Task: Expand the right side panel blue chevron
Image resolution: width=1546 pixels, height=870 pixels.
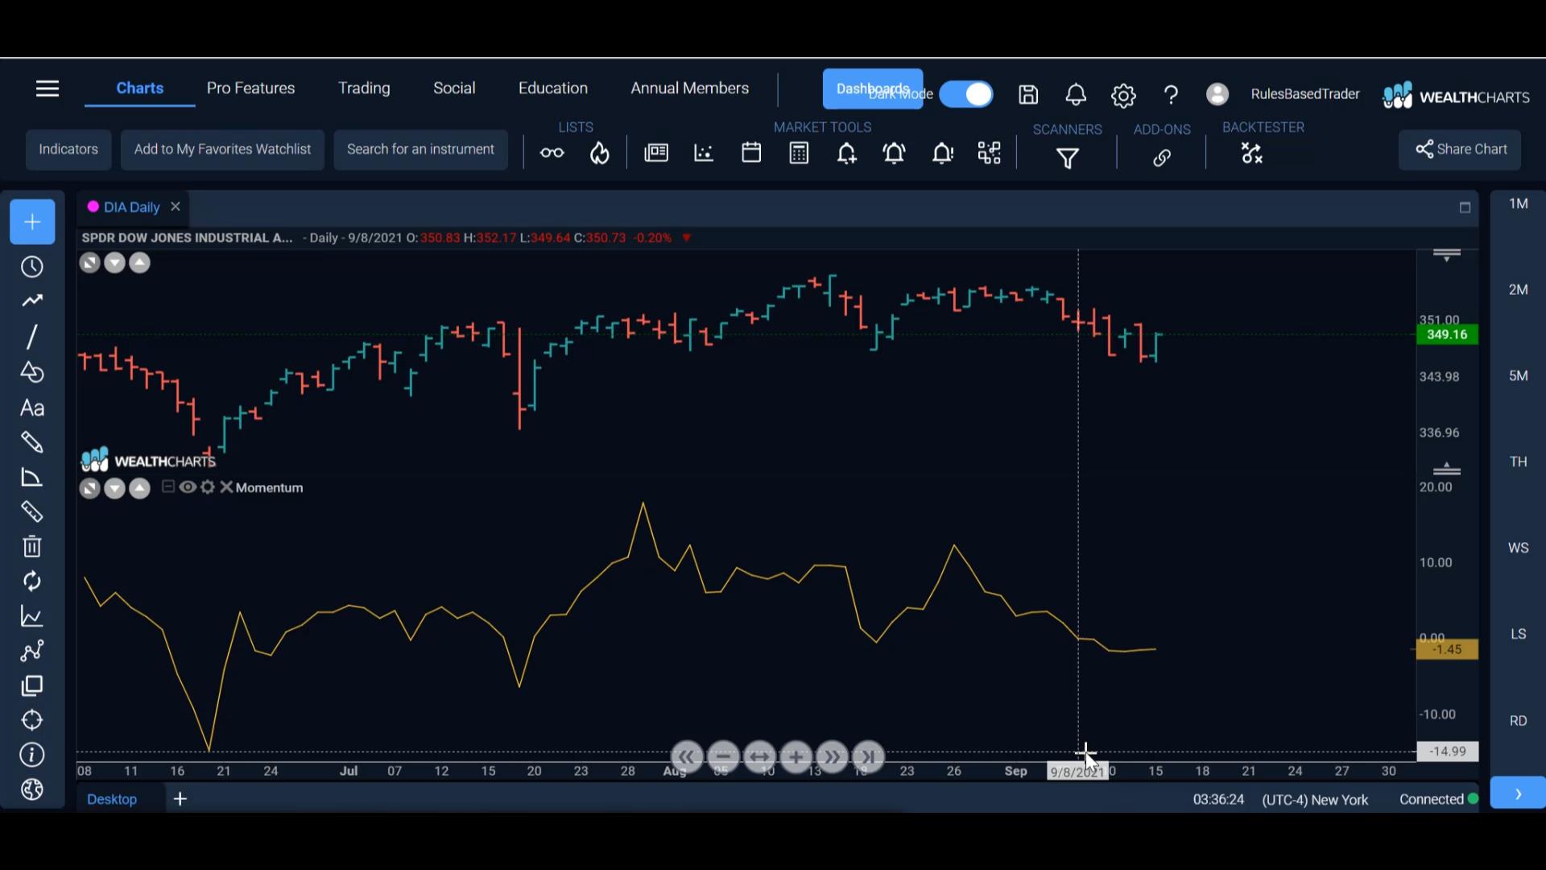Action: pos(1518,793)
